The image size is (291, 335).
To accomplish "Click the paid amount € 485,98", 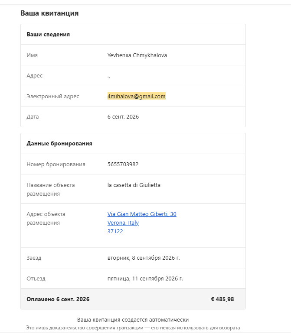I will pos(222,299).
